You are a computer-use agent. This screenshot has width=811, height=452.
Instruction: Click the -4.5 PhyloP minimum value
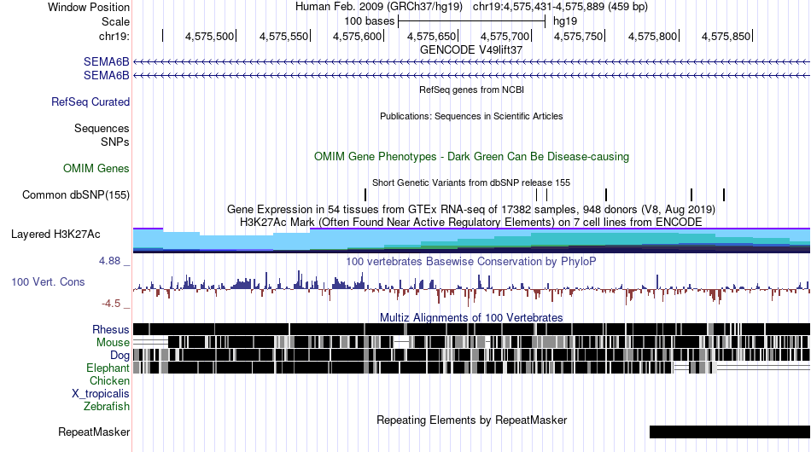click(x=111, y=304)
